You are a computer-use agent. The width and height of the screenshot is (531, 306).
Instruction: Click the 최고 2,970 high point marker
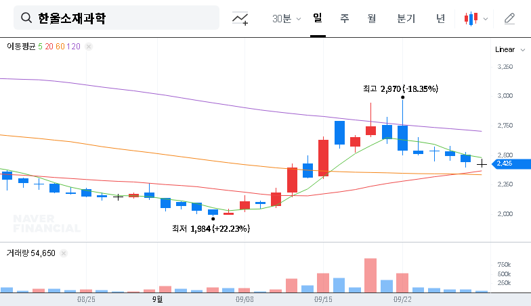[403, 98]
